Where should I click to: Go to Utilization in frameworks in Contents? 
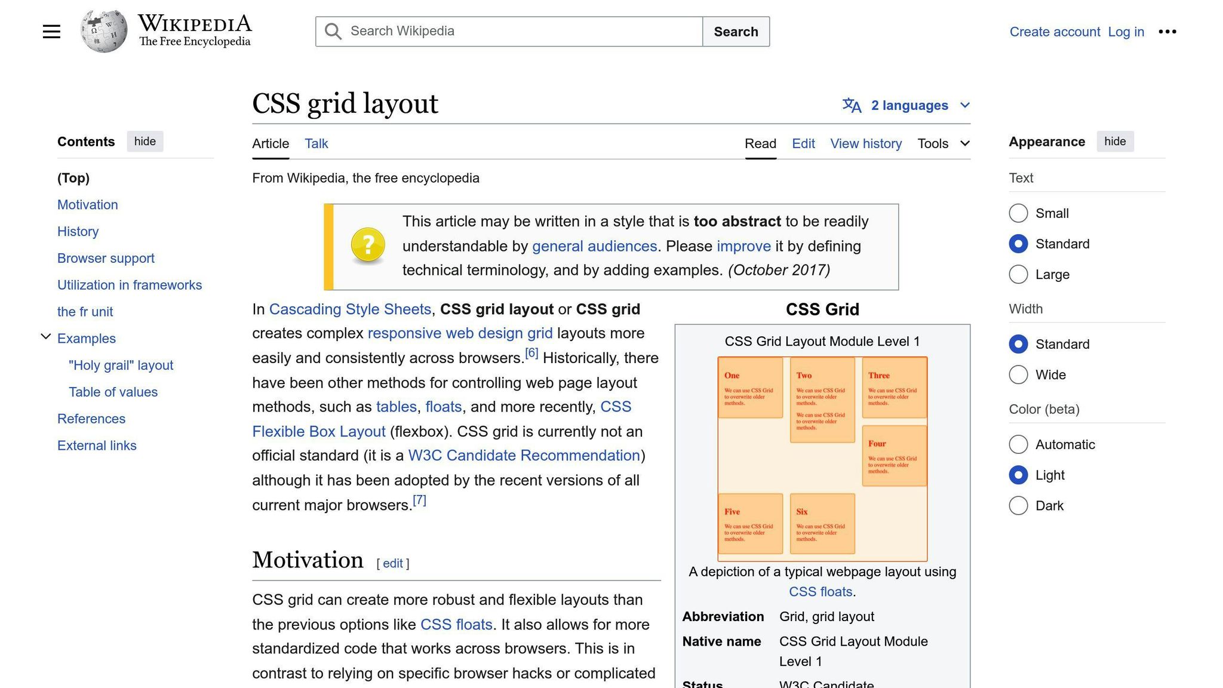pyautogui.click(x=130, y=285)
